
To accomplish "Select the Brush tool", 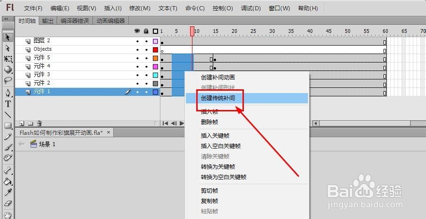I will point(8,147).
